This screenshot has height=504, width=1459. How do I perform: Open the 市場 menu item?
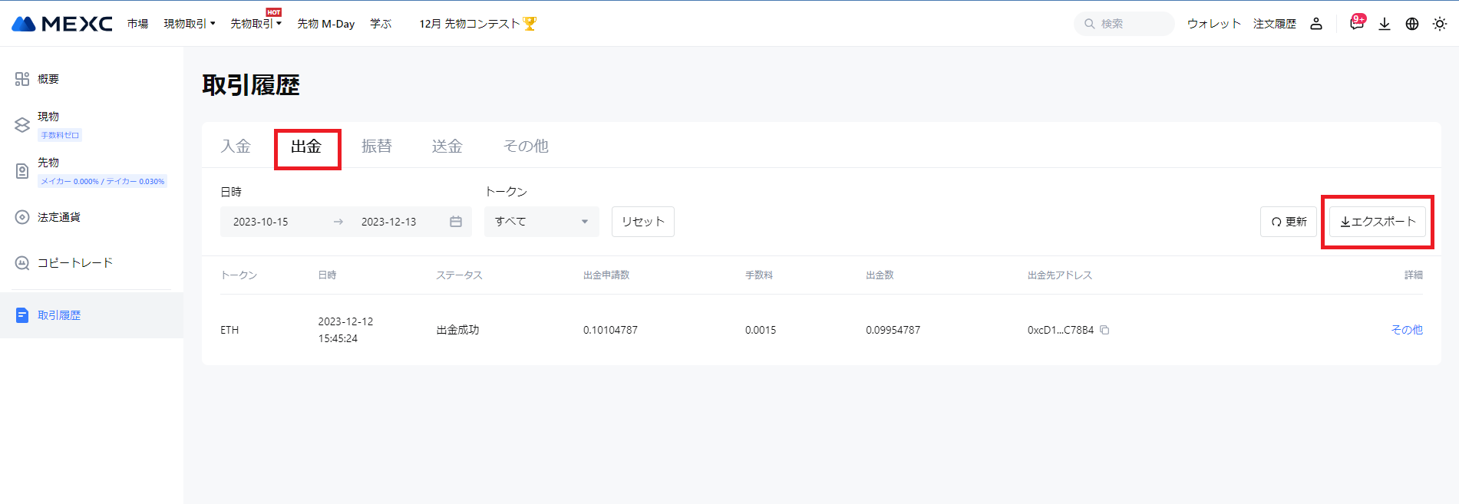(x=138, y=24)
